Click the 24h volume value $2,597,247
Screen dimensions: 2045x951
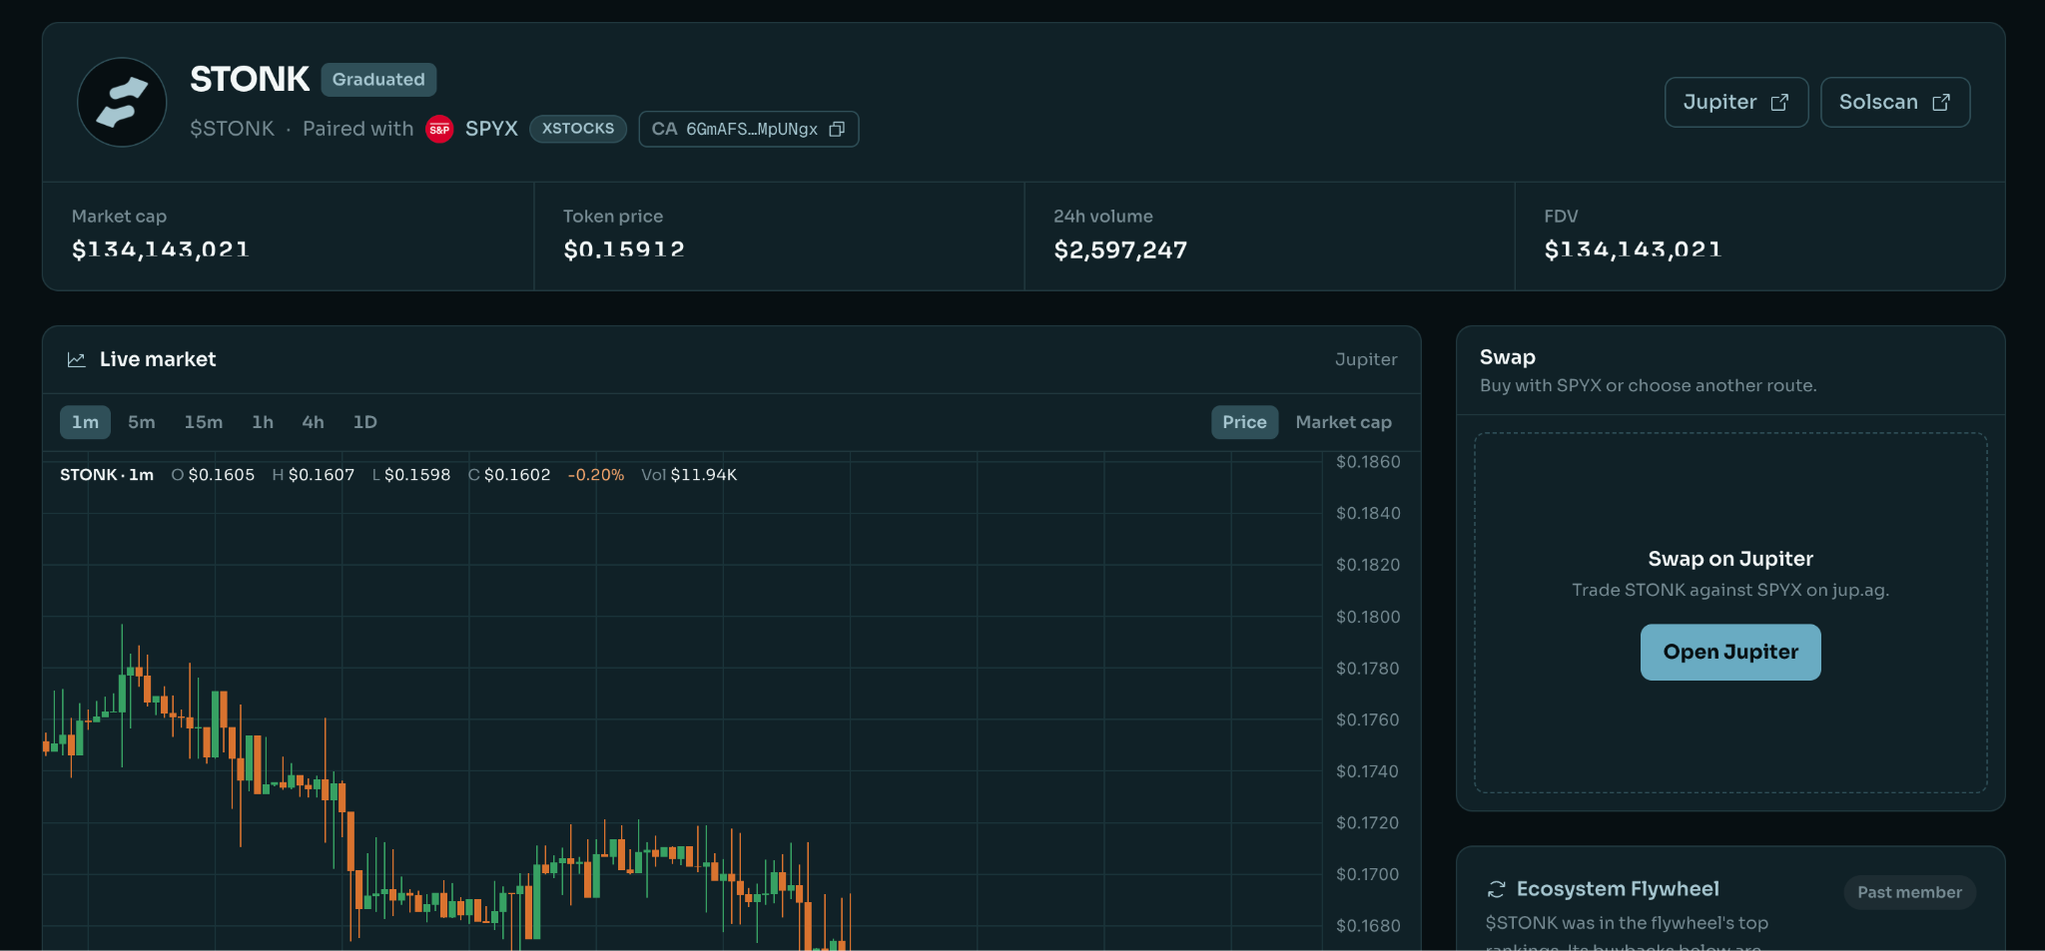tap(1120, 249)
